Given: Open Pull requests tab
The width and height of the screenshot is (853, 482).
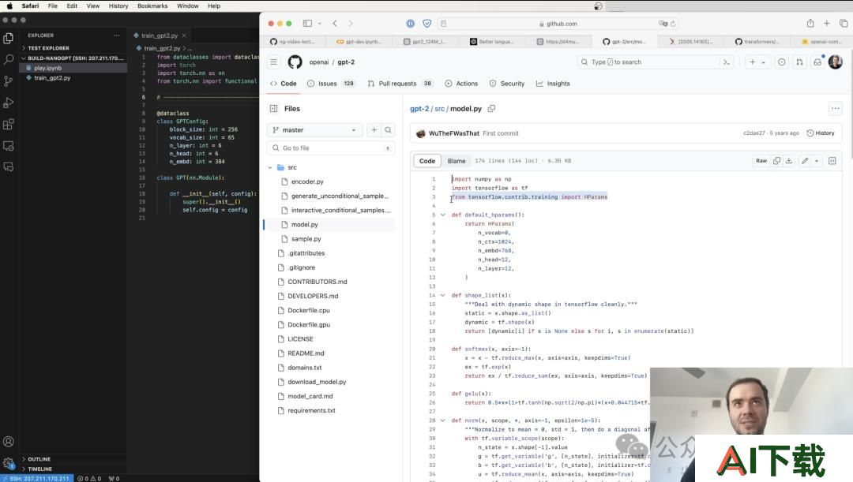Looking at the screenshot, I should pyautogui.click(x=400, y=84).
